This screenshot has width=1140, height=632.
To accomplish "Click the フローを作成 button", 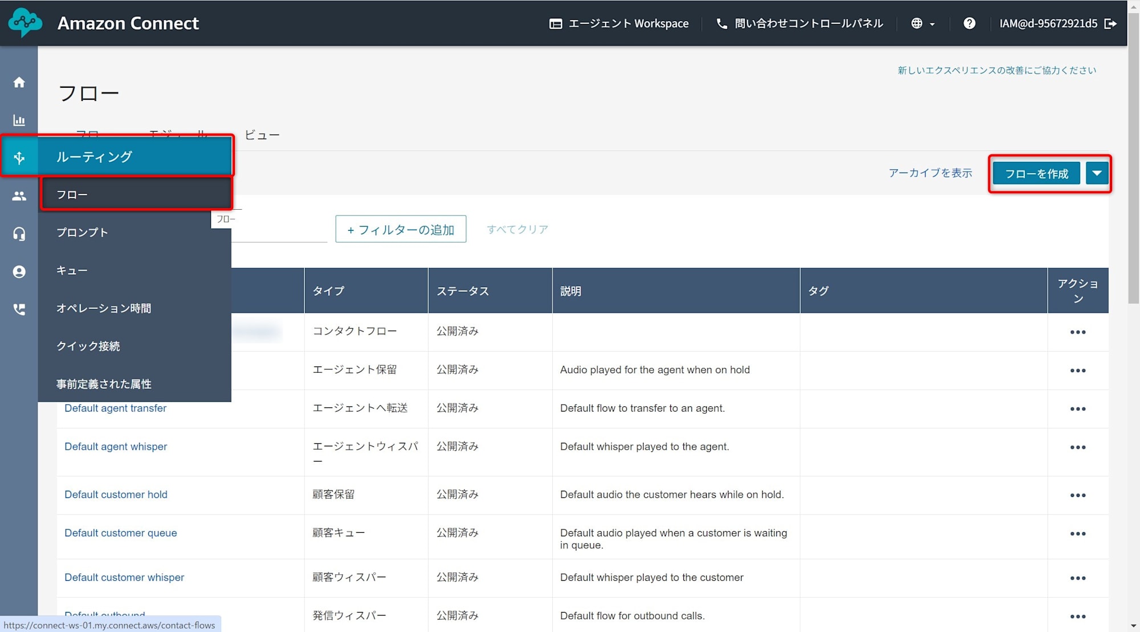I will (1036, 173).
